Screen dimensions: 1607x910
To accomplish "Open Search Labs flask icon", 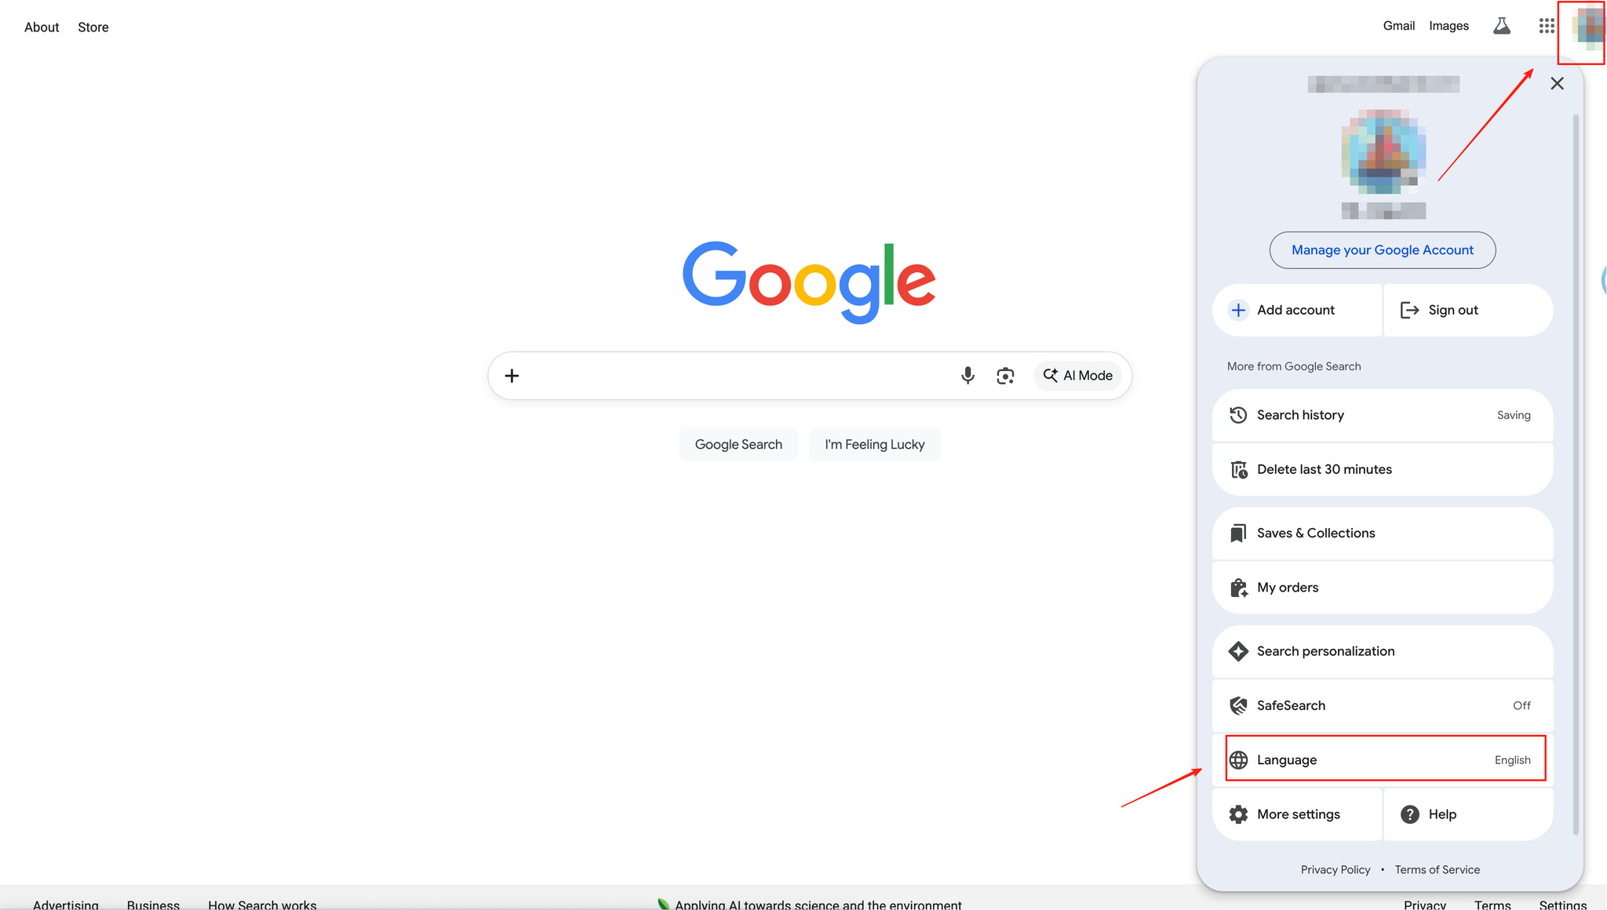I will point(1501,26).
